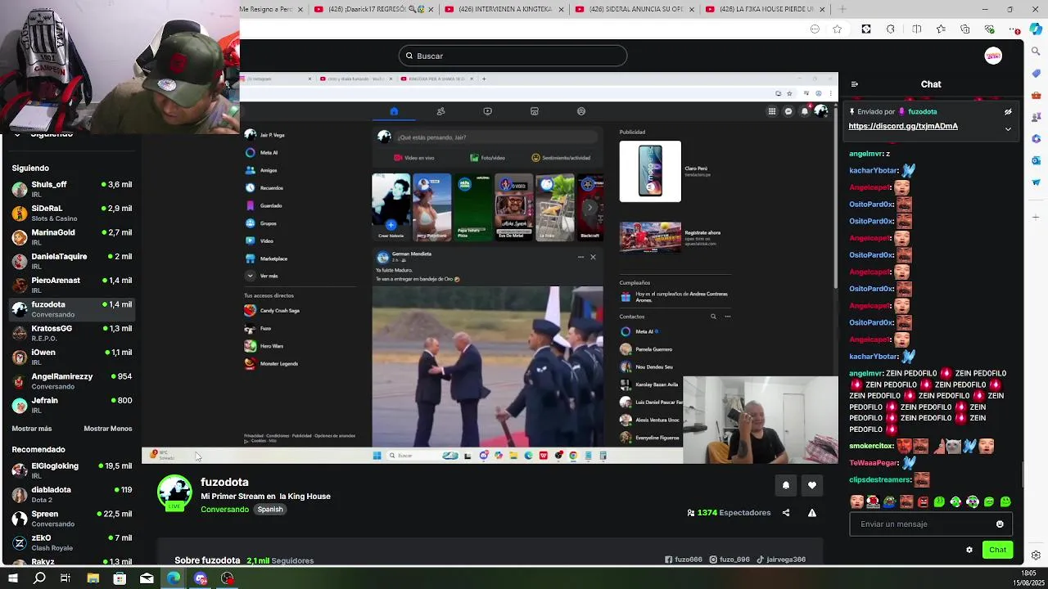Open File Explorer from the taskbar
Screen dimensions: 1048x589
[93, 578]
